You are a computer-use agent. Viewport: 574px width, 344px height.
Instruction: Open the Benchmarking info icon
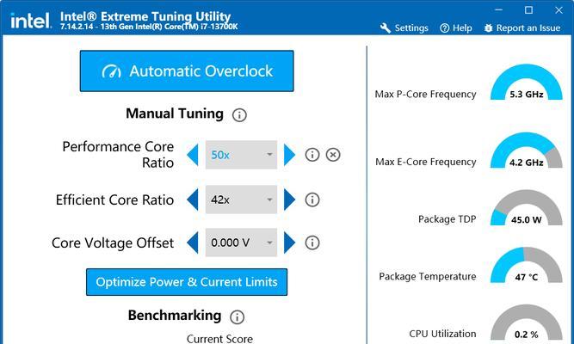[x=238, y=317]
